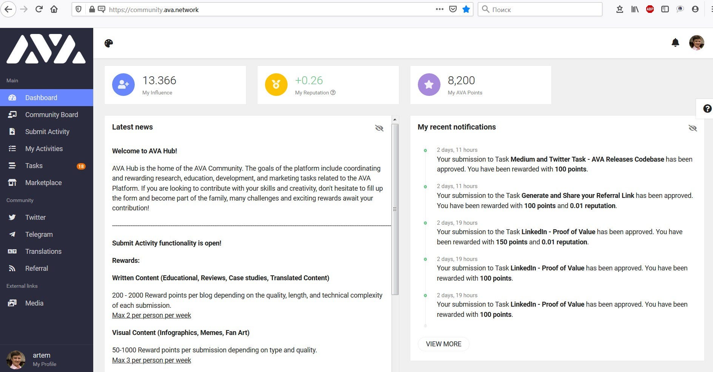Open the Referral menu item

click(46, 268)
